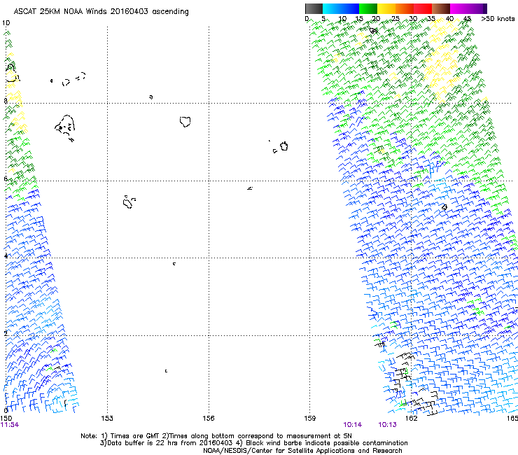Image resolution: width=518 pixels, height=455 pixels.
Task: Click the longitude axis label '159'
Action: [x=310, y=419]
